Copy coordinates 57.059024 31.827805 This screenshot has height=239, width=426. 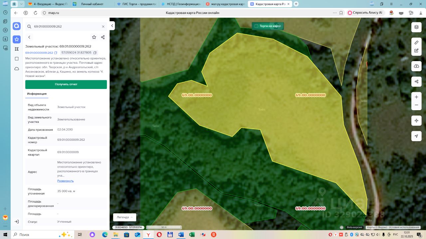95,53
